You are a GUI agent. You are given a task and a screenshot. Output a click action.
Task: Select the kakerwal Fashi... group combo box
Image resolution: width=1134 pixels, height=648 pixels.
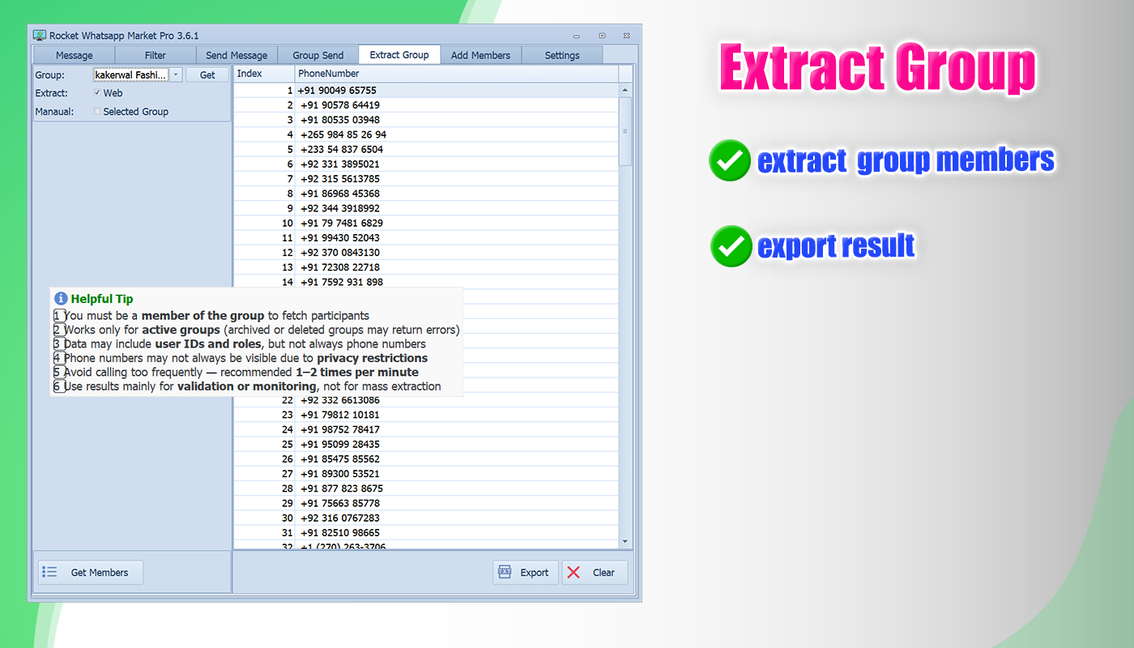tap(138, 75)
